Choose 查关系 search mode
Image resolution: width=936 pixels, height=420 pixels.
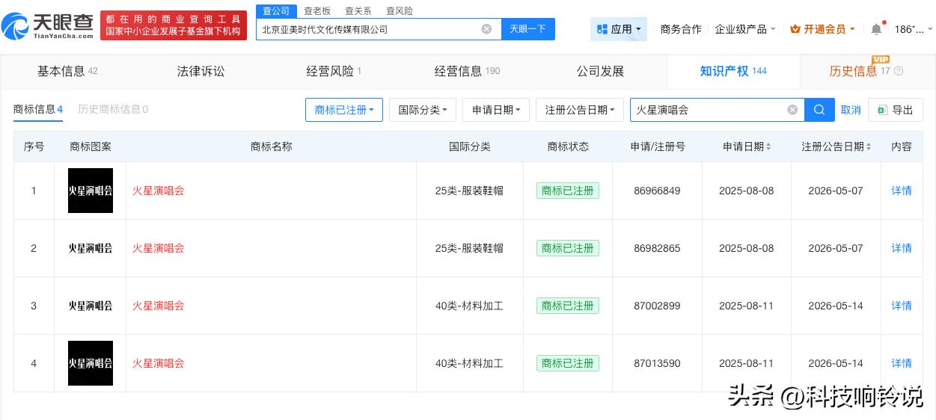click(x=358, y=10)
